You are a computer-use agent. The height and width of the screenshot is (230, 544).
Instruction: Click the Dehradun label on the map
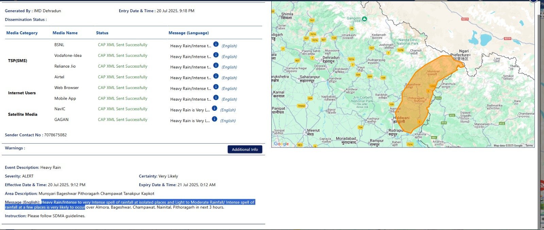[x=331, y=58]
